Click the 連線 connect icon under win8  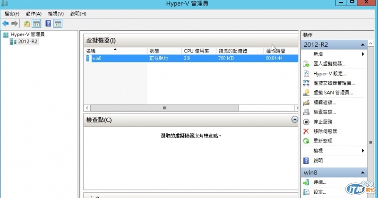pyautogui.click(x=306, y=182)
